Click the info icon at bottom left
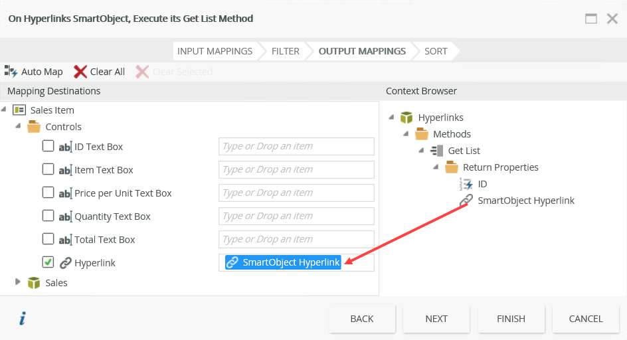 click(x=22, y=319)
